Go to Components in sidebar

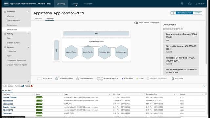coord(12,25)
